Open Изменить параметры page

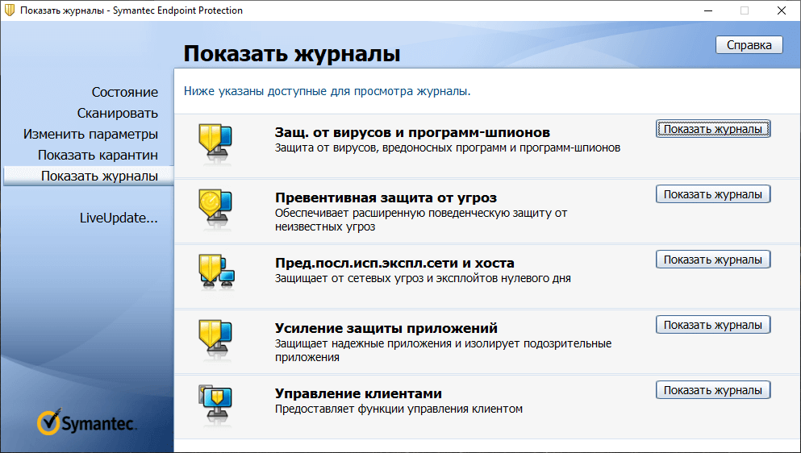click(90, 134)
